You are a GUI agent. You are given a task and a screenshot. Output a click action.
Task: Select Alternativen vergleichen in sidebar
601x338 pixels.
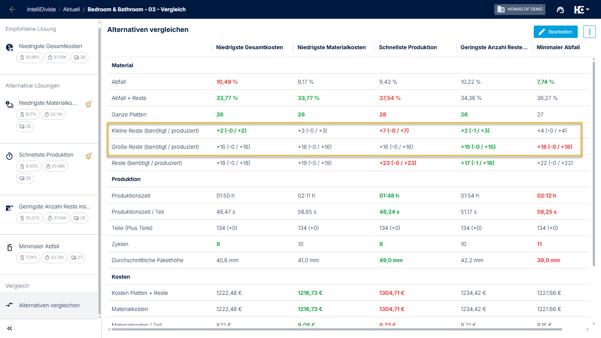click(x=49, y=305)
